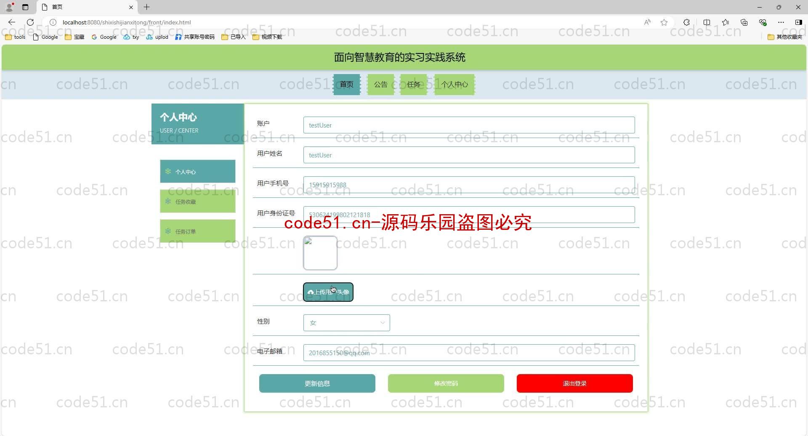Screen dimensions: 808x436
Task: Click the 修改密码 button
Action: [x=446, y=383]
